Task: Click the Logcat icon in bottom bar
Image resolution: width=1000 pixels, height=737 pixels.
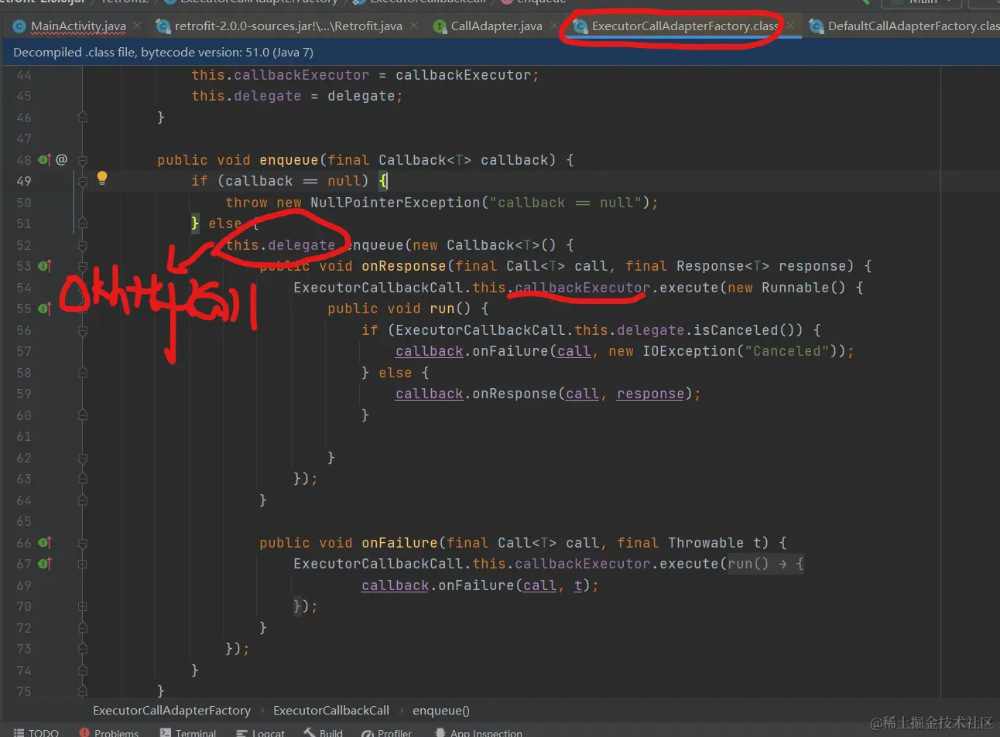Action: [242, 732]
